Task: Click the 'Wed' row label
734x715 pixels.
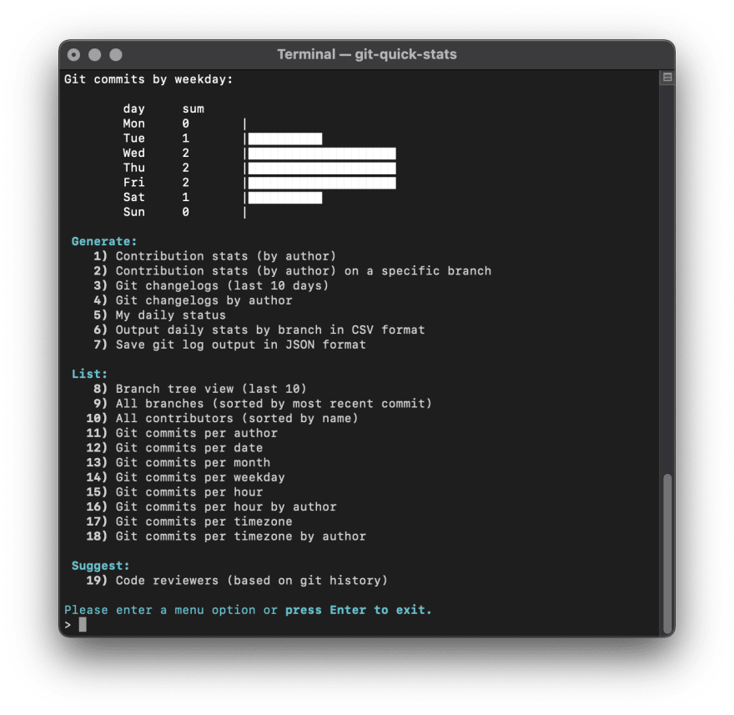Action: point(134,154)
